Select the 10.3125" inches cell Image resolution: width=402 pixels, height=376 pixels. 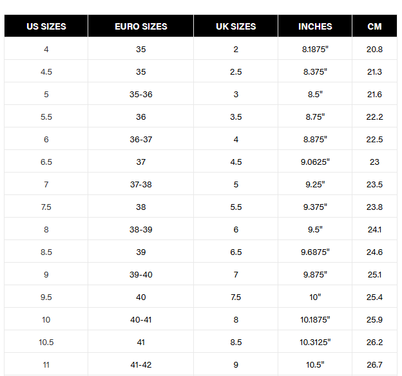[x=315, y=342]
